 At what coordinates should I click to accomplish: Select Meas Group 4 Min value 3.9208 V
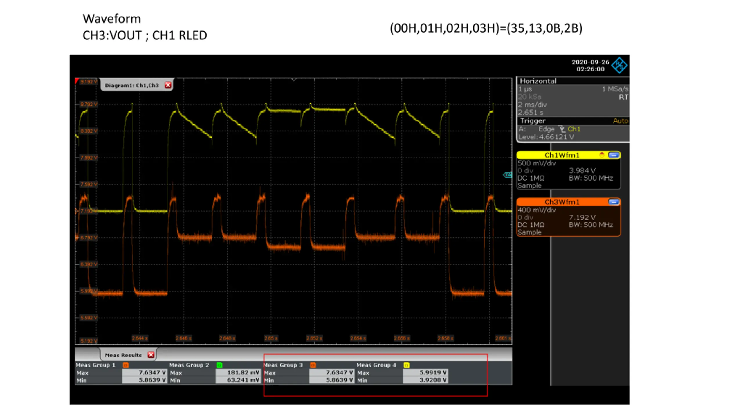pyautogui.click(x=425, y=380)
